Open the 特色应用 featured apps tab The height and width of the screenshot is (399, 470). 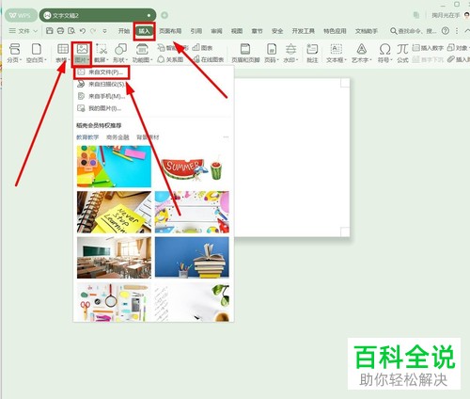335,31
